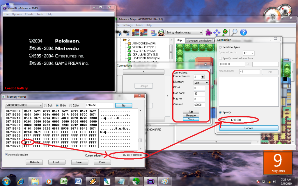298x186 pixels.
Task: Open the Sort by <bank>.<map> dropdown
Action: (184, 33)
